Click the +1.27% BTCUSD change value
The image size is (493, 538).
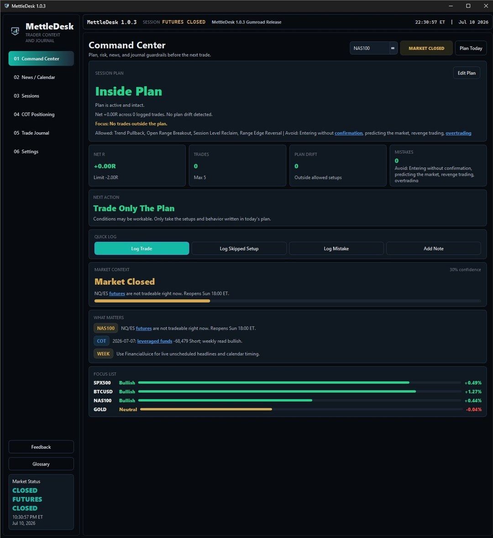click(473, 392)
